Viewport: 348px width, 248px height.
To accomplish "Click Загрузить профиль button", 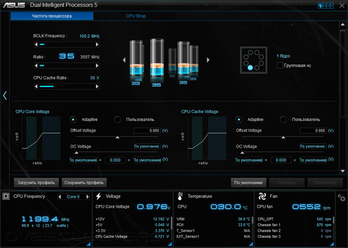I will point(36,183).
